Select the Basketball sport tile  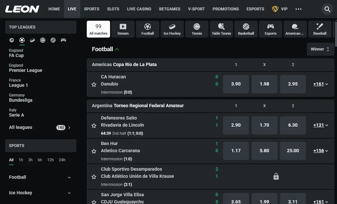pos(246,29)
